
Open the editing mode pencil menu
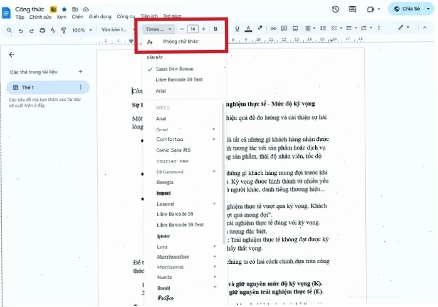404,28
